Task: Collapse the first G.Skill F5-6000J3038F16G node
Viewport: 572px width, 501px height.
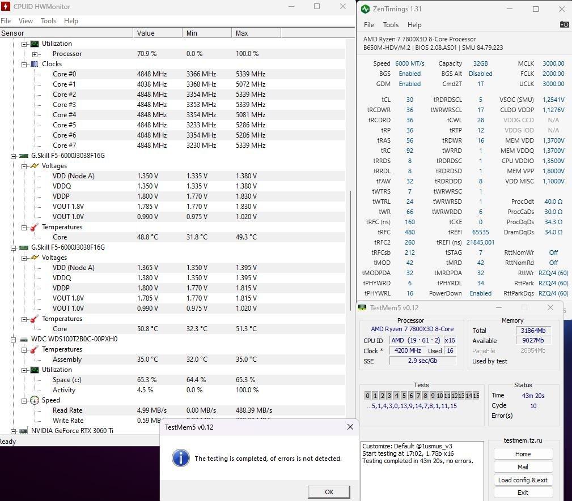Action: pos(14,156)
